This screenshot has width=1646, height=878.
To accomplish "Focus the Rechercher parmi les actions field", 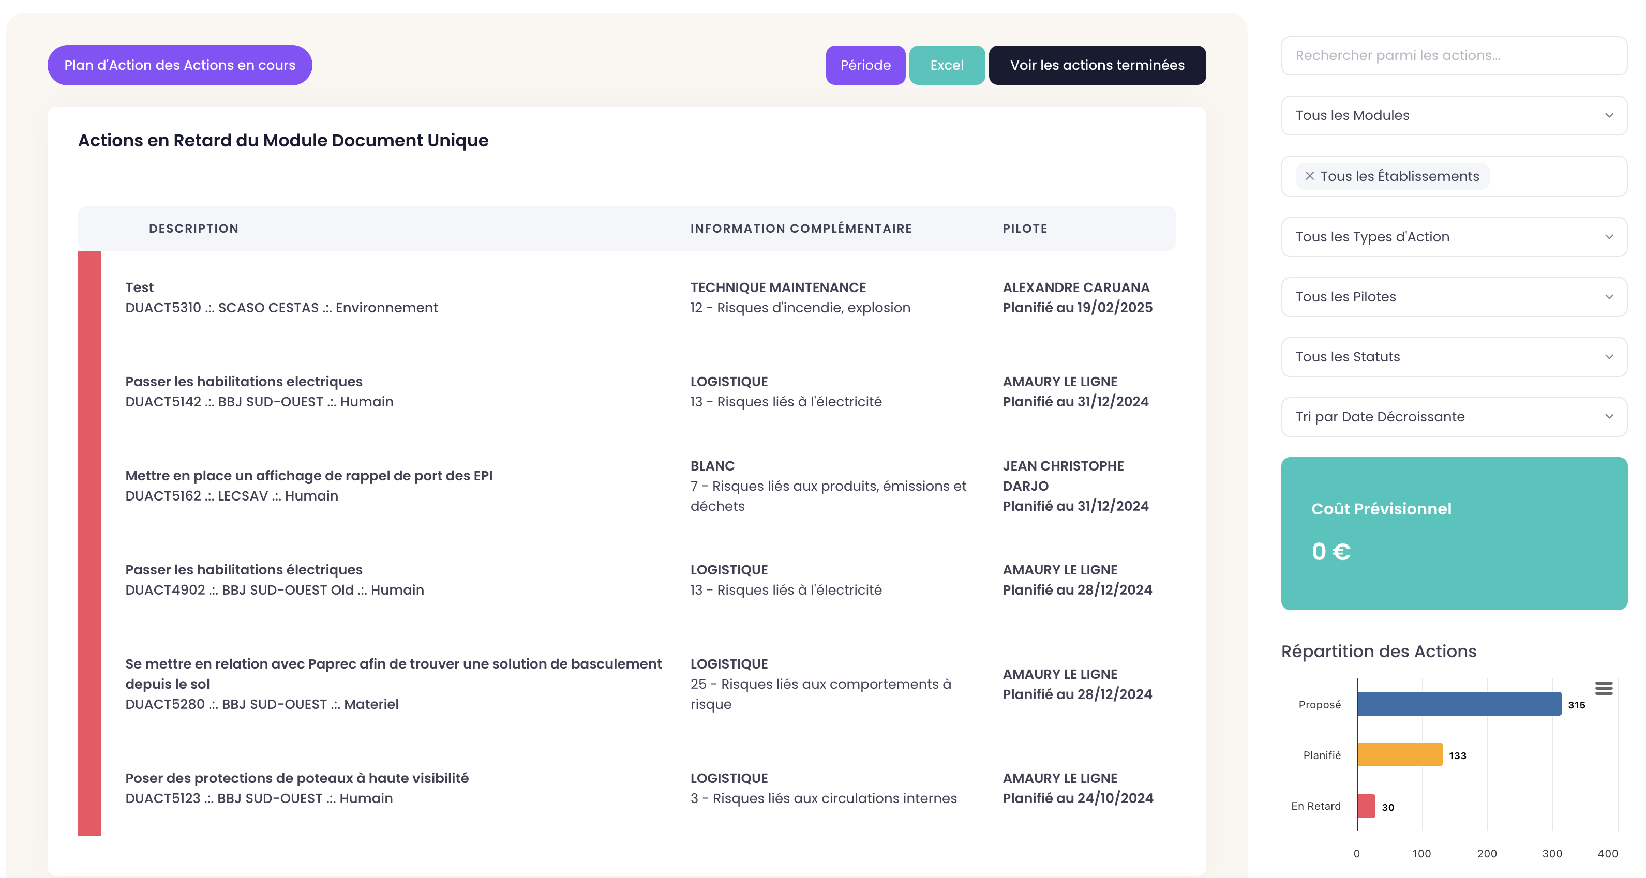I will [1454, 55].
